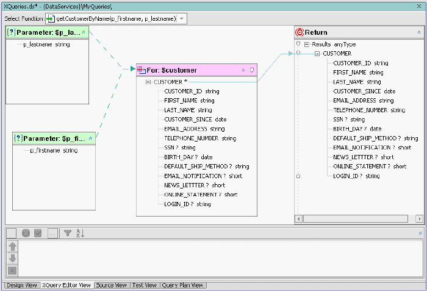Switch to the Source View tab
This screenshot has height=291, width=427.
pyautogui.click(x=112, y=286)
